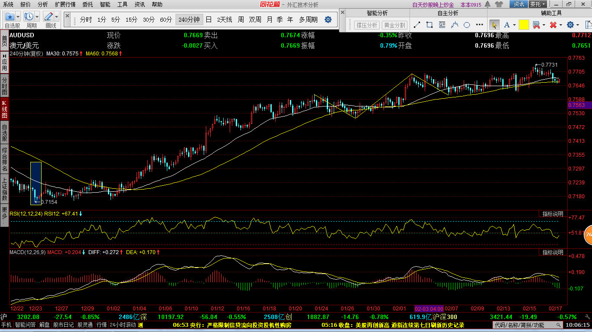The image size is (592, 332).
Task: Select the 画线 pencil drawing tool
Action: (x=49, y=16)
